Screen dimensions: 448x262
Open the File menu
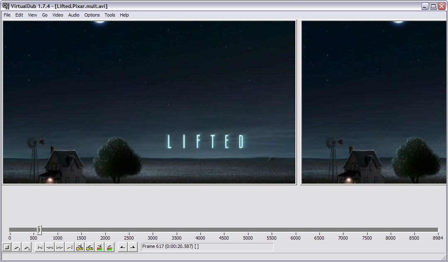7,15
